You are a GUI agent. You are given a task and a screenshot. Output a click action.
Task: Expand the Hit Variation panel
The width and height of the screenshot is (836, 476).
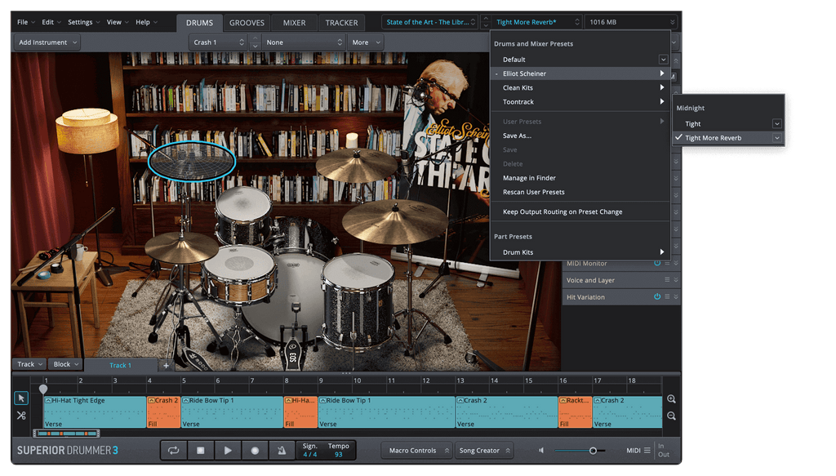(x=676, y=297)
